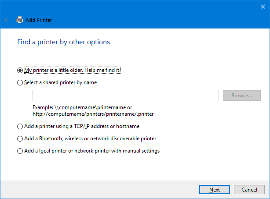Click the shared printer name text box
The image size is (270, 199).
126,96
